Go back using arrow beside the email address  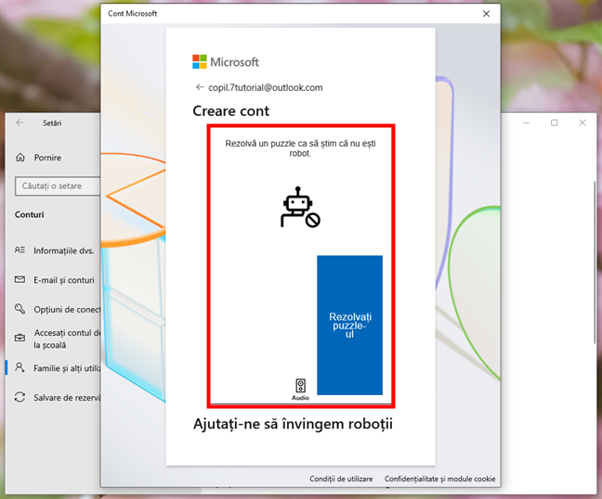pos(199,87)
